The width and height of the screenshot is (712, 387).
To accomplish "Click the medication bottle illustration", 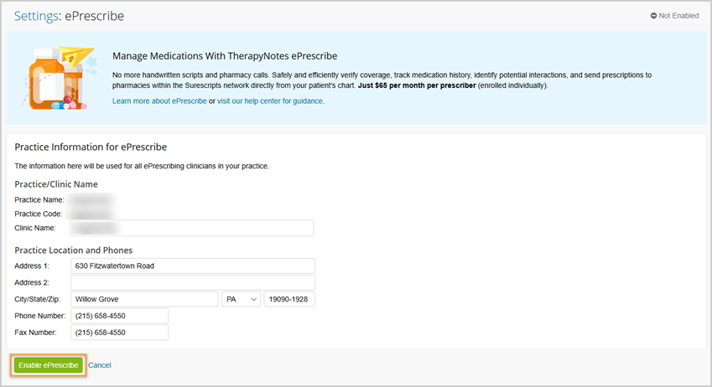I will coord(59,78).
